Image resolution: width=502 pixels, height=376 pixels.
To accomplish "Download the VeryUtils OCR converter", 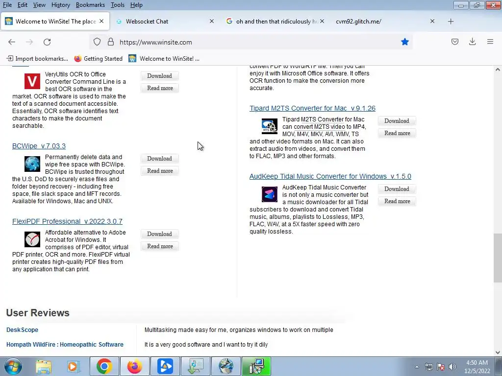I will pos(159,76).
